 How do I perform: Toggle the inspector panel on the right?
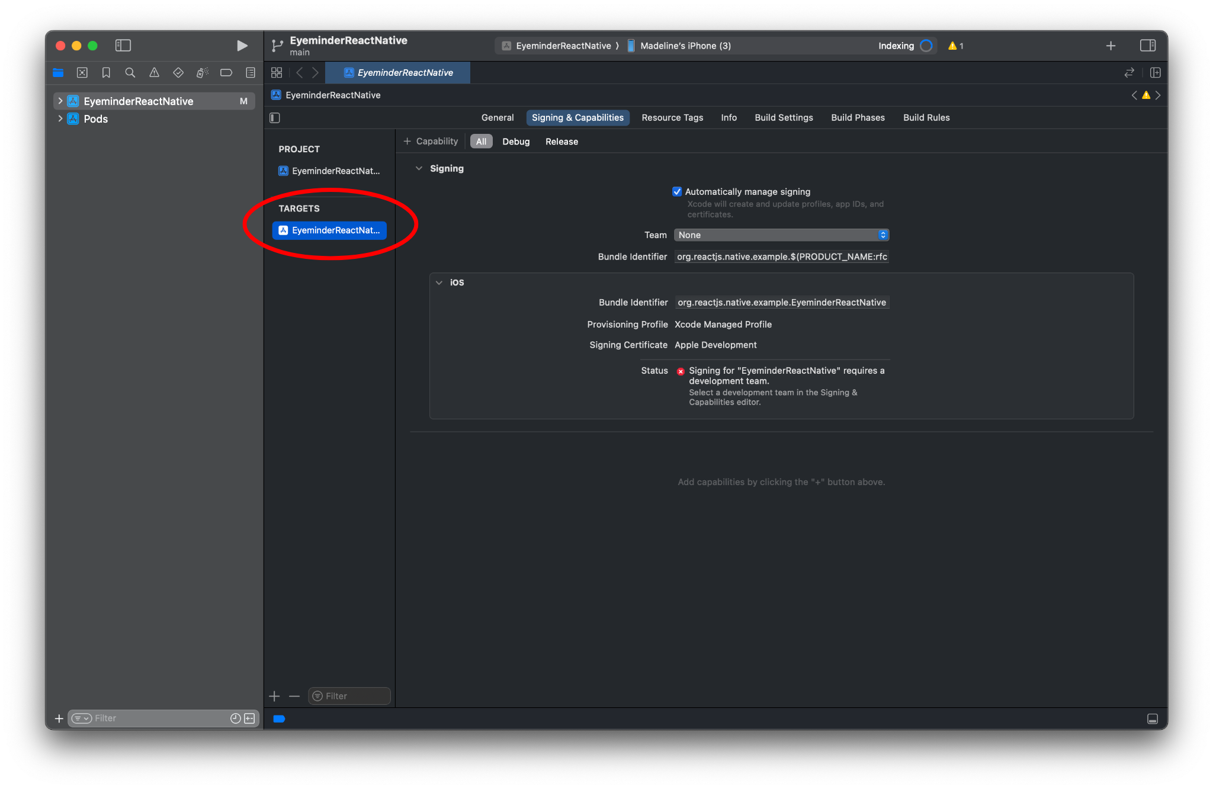1147,46
